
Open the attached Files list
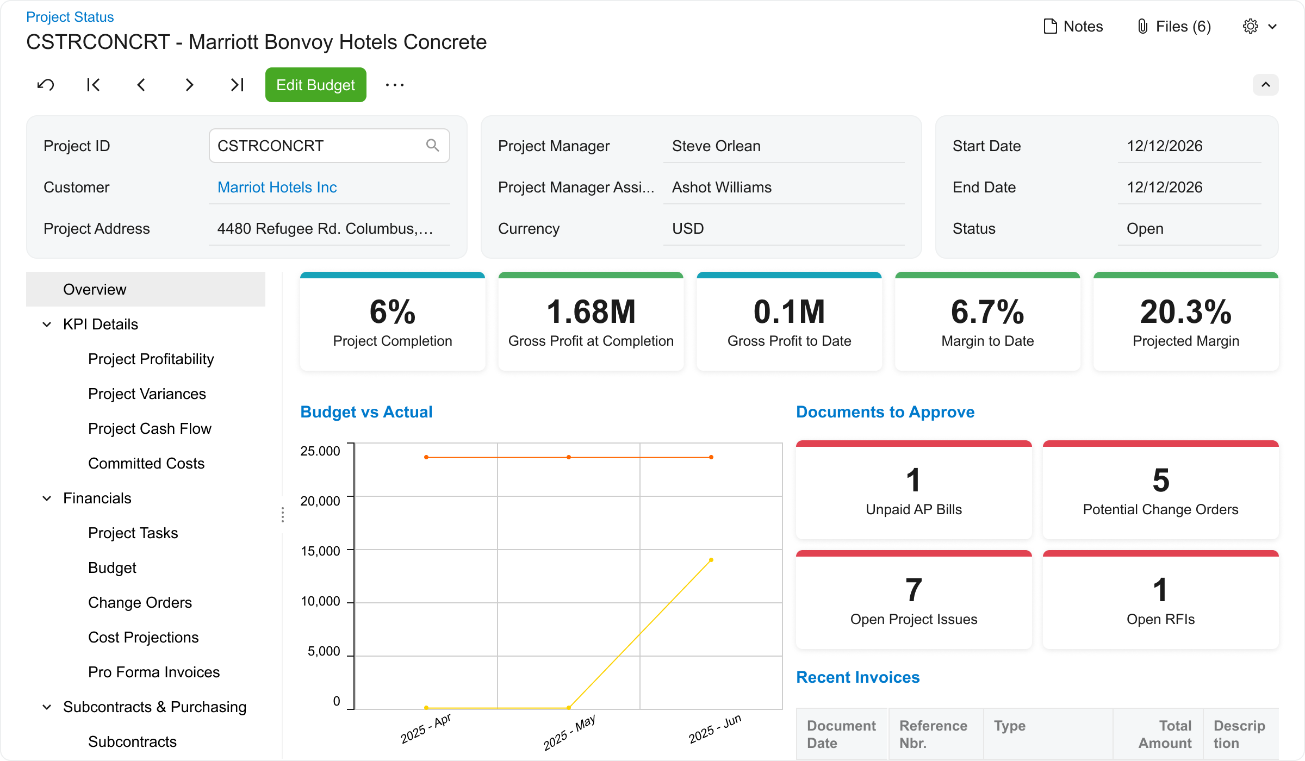[1173, 26]
